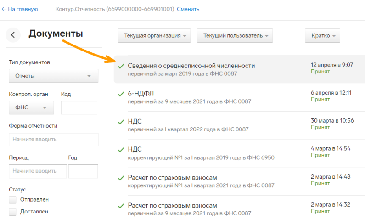Open the Кратко view dropdown
Screen dimensions: 365x219
tap(322, 36)
